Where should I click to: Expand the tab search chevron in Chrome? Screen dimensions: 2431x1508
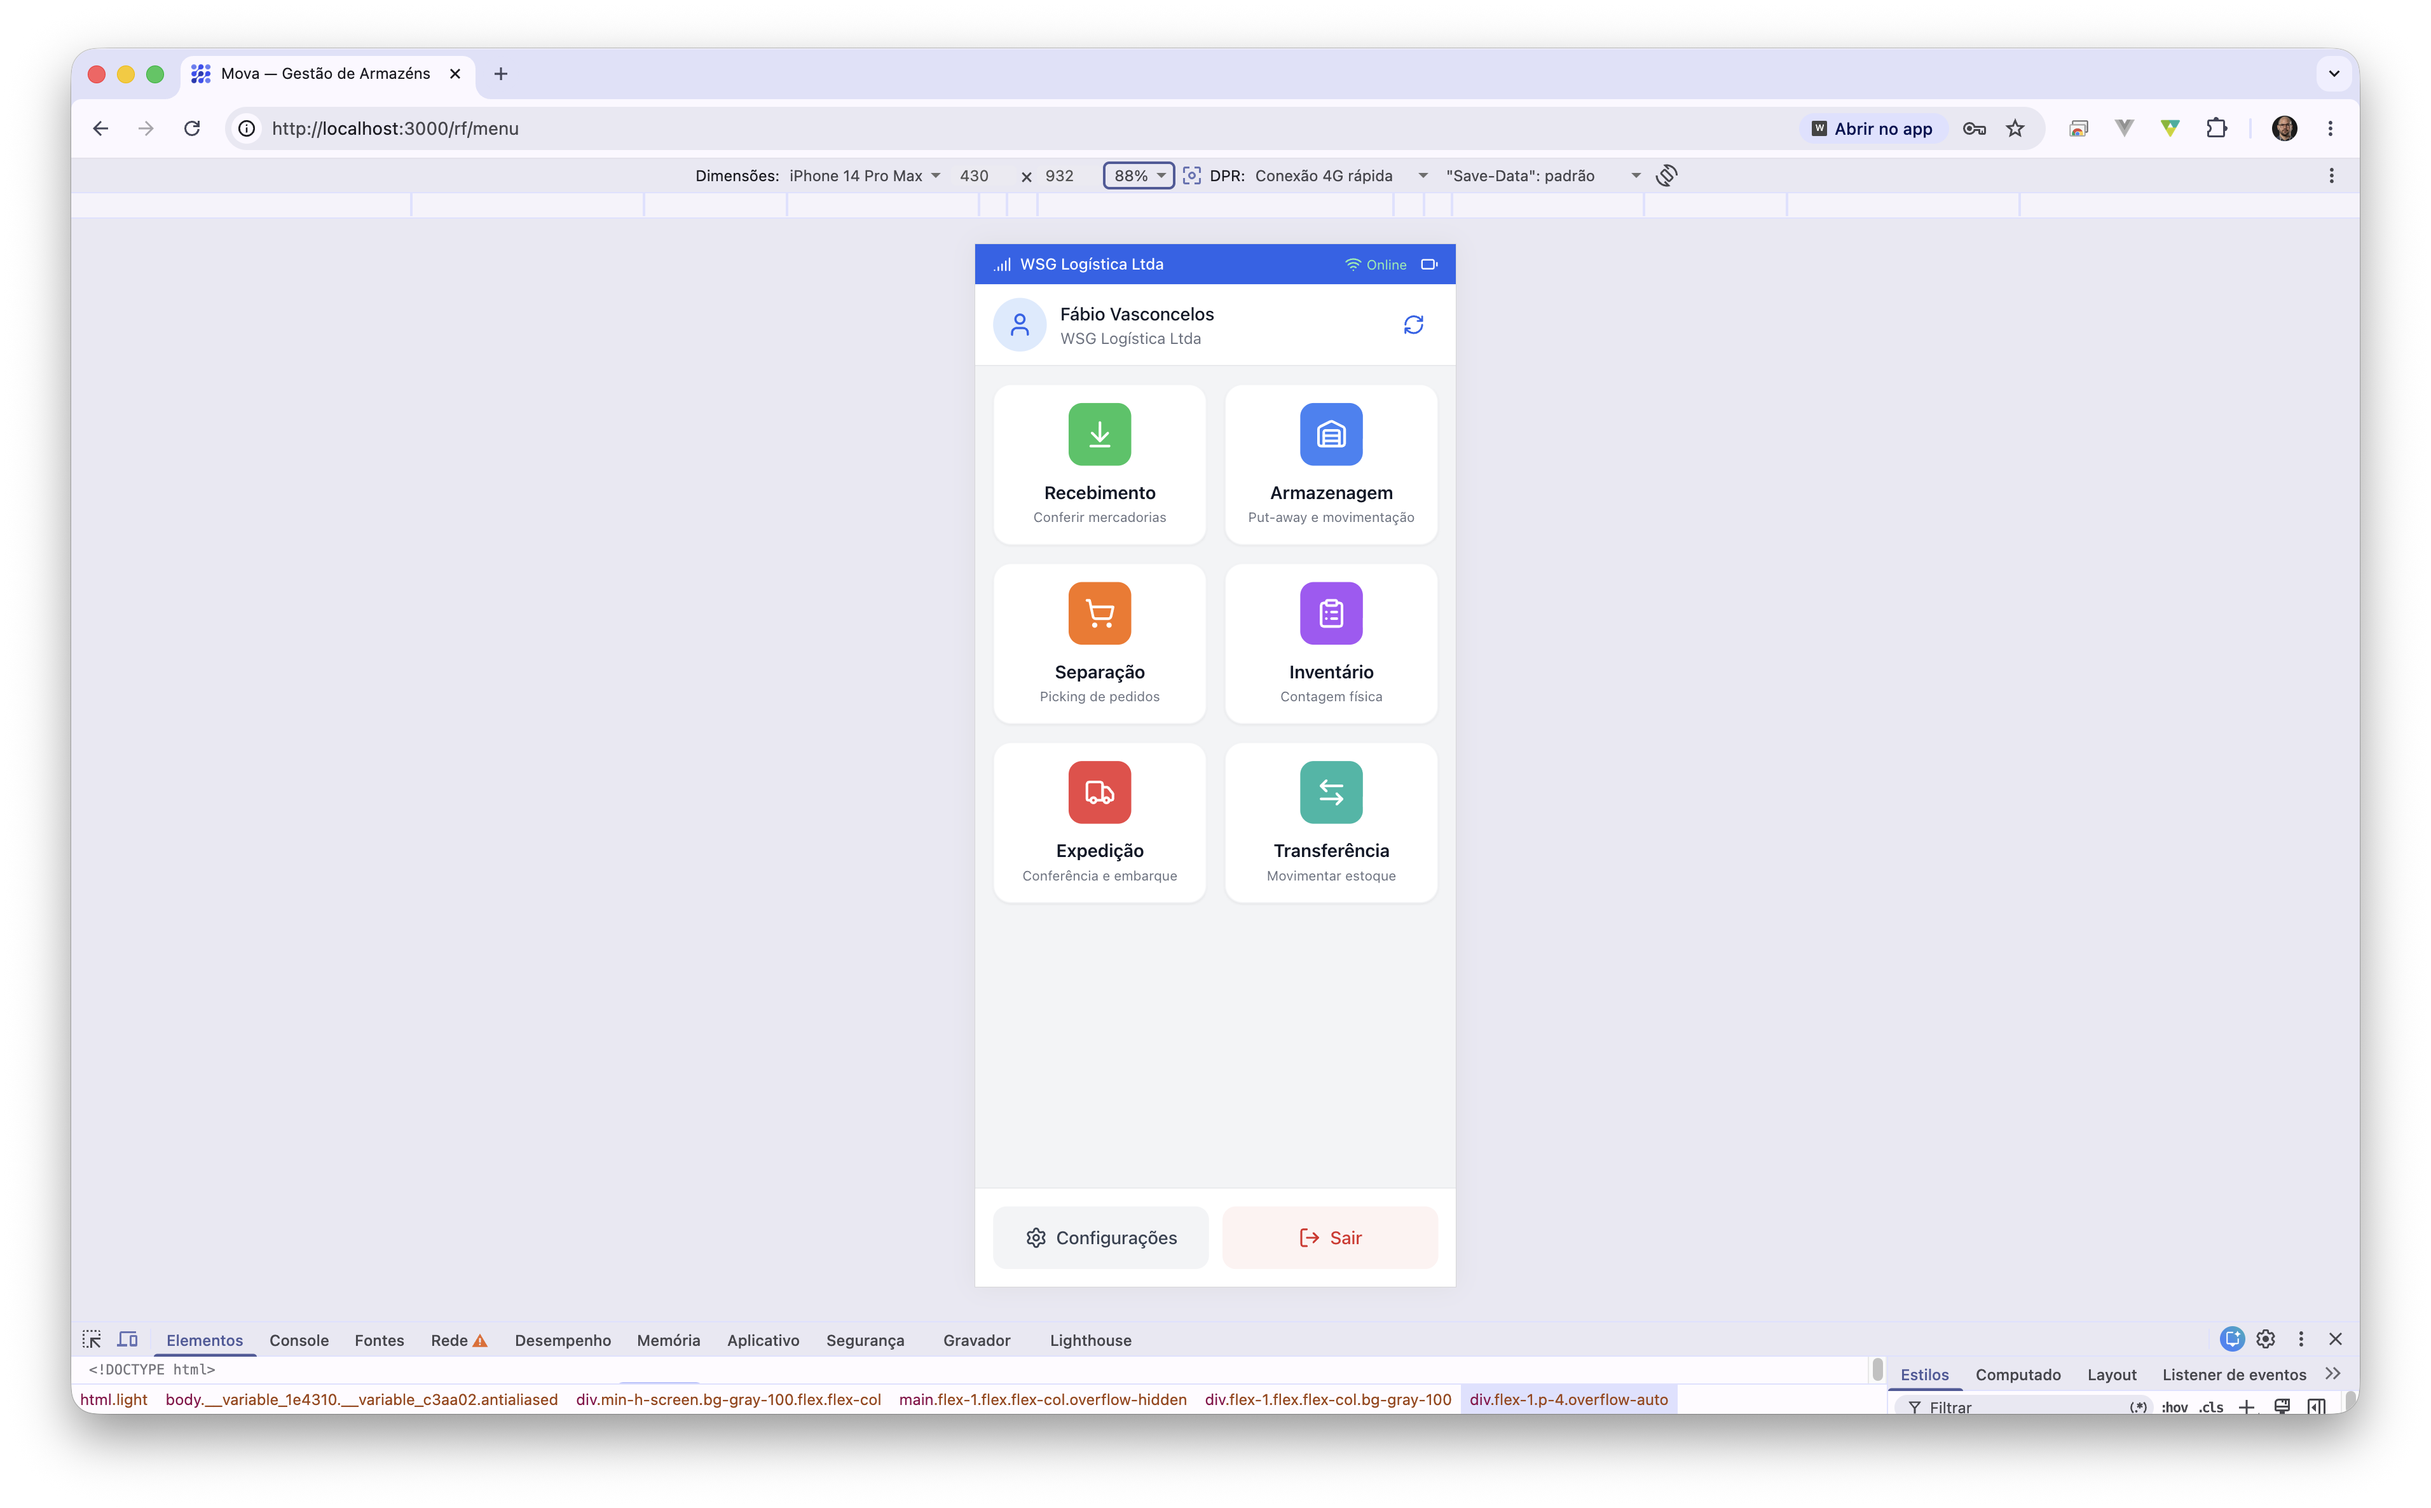[2333, 73]
